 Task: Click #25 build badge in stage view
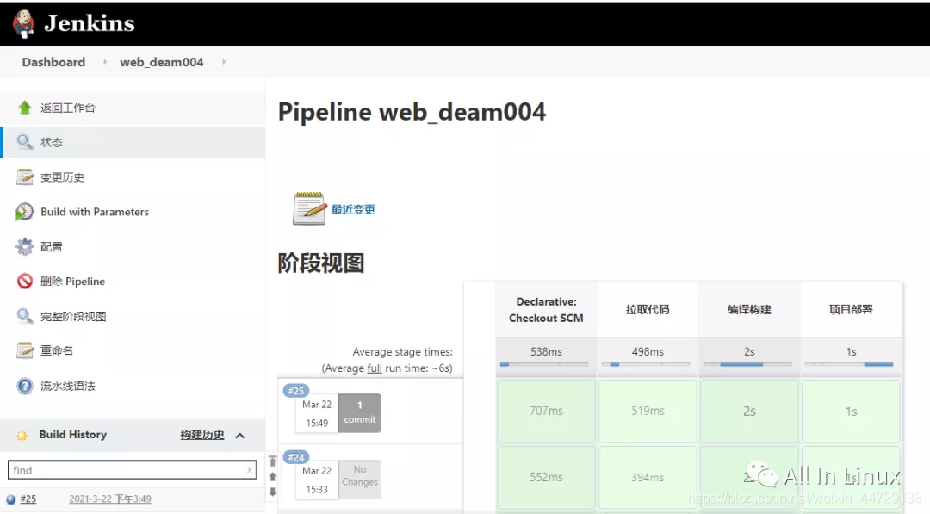pyautogui.click(x=296, y=391)
